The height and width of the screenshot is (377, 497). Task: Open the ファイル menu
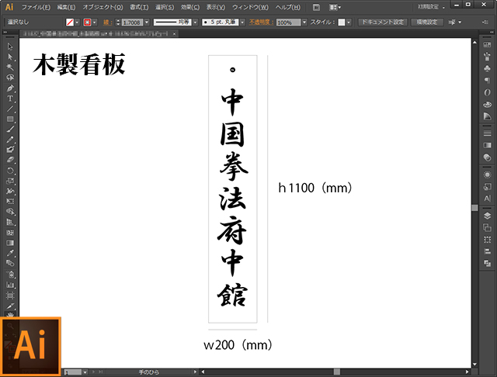tap(36, 7)
